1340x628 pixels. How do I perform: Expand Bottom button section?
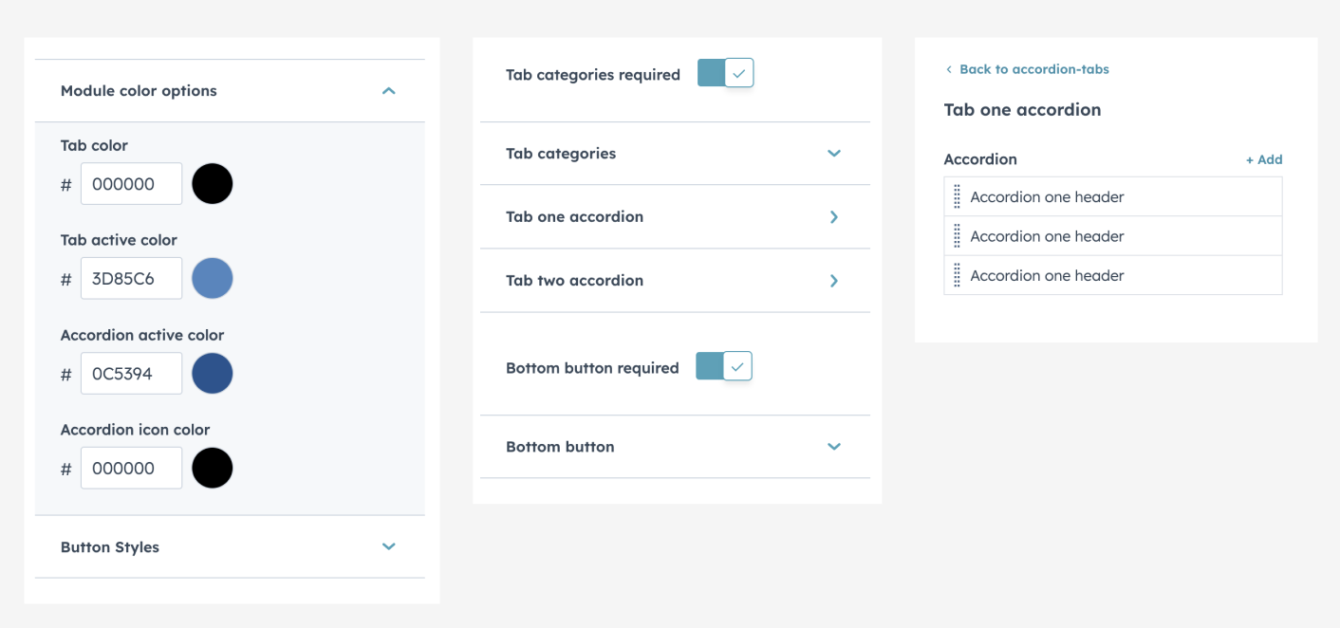[x=834, y=447]
